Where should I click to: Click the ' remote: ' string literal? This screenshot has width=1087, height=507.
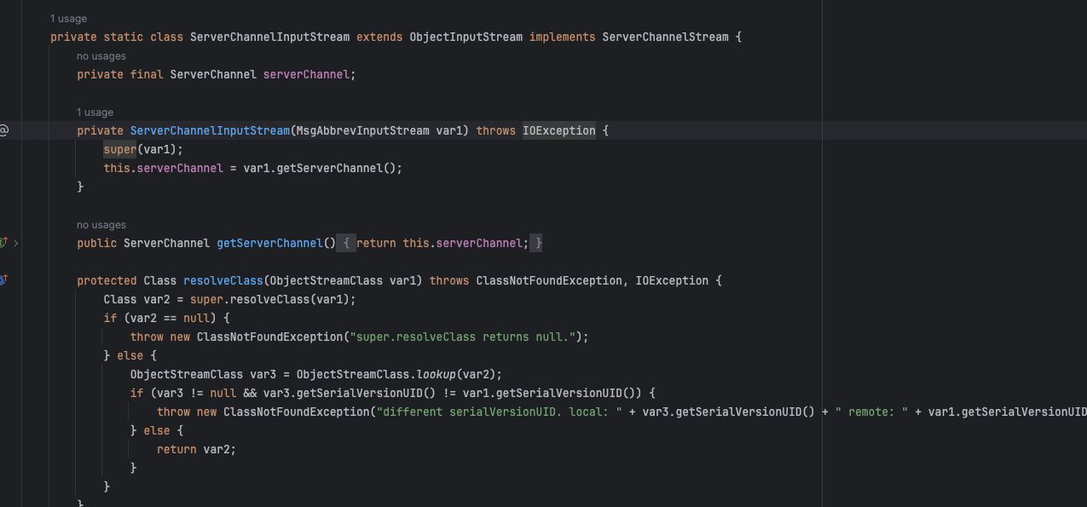click(870, 412)
